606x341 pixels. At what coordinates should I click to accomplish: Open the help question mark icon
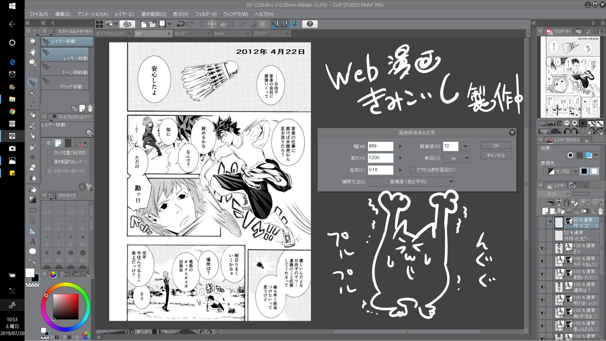pos(310,24)
